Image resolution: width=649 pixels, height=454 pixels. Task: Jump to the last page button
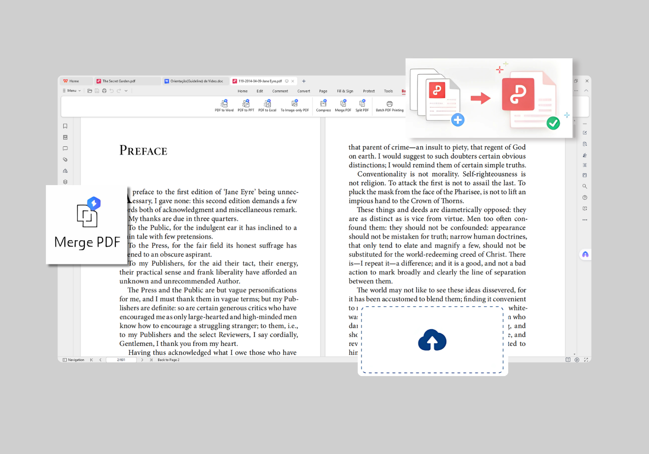[x=151, y=360]
